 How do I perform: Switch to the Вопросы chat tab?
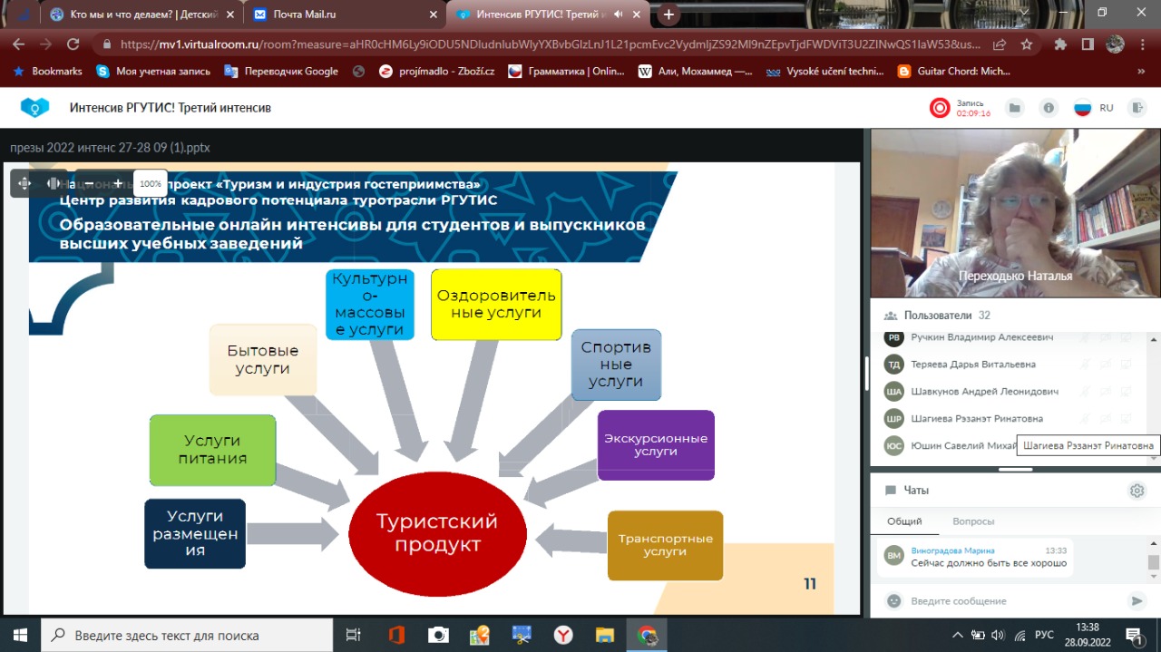coord(973,521)
